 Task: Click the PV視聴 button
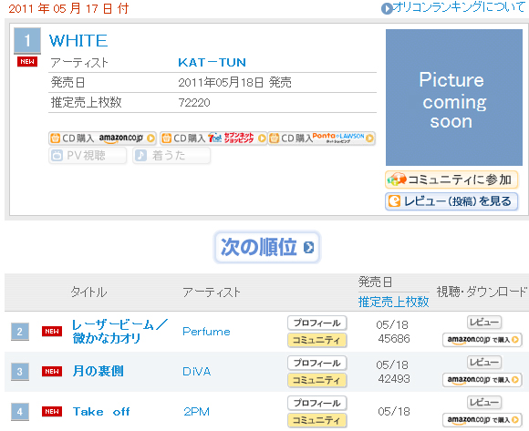coord(88,155)
